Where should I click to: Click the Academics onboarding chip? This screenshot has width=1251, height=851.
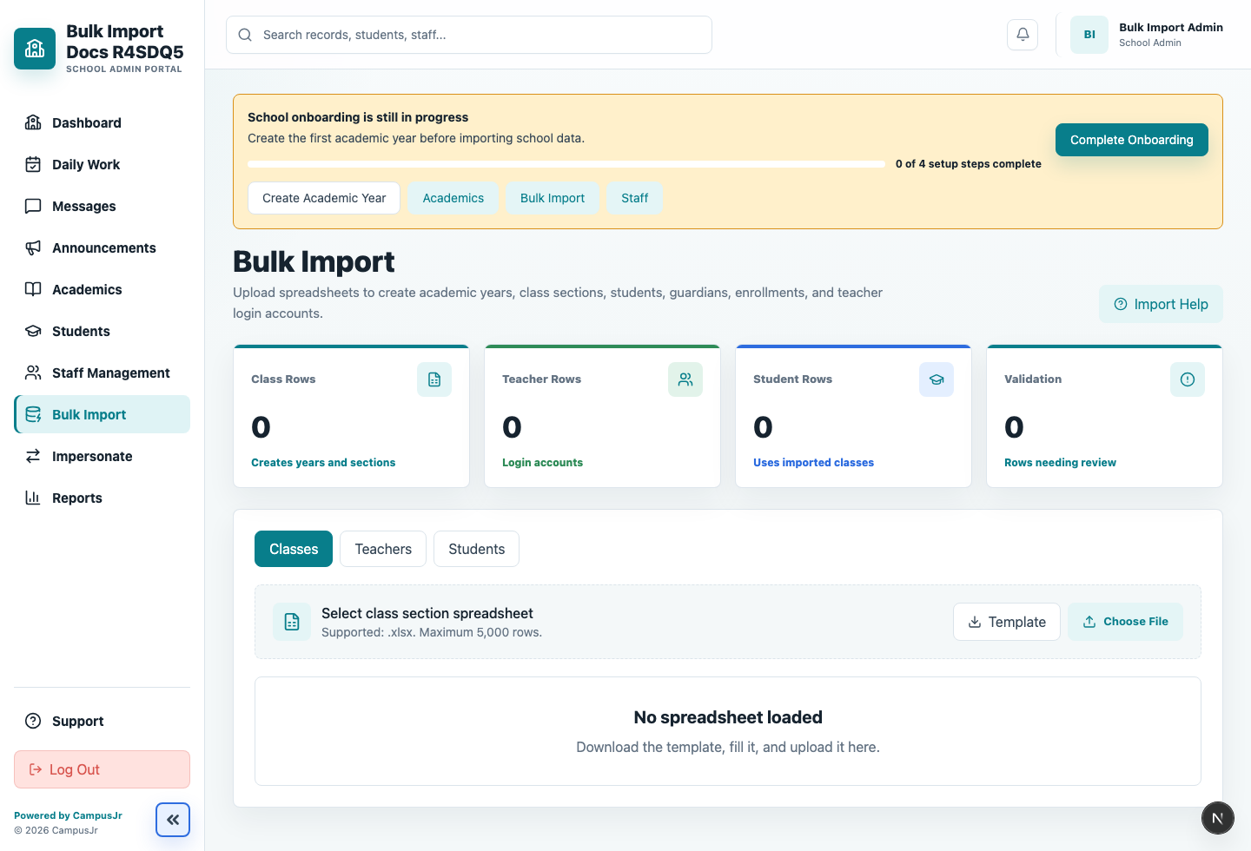pyautogui.click(x=453, y=198)
